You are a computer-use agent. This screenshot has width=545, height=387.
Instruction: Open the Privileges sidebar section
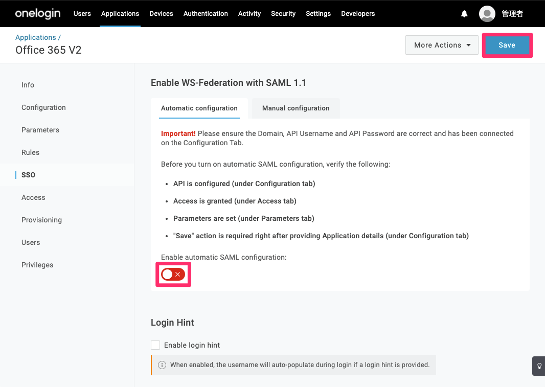[37, 265]
